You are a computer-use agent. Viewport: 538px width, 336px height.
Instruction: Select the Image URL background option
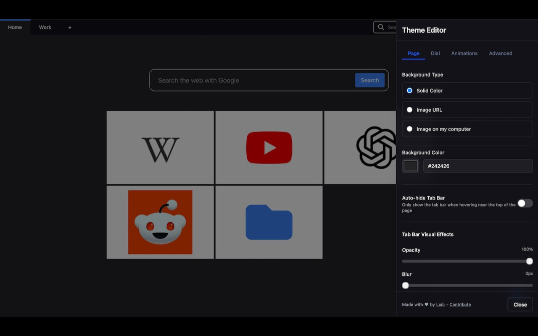(467, 110)
